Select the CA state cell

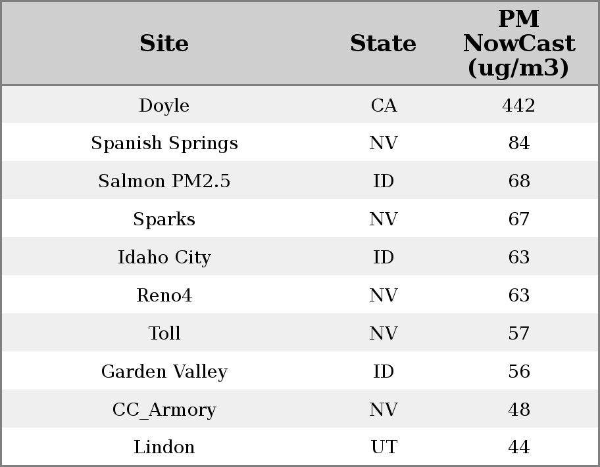[x=384, y=106]
